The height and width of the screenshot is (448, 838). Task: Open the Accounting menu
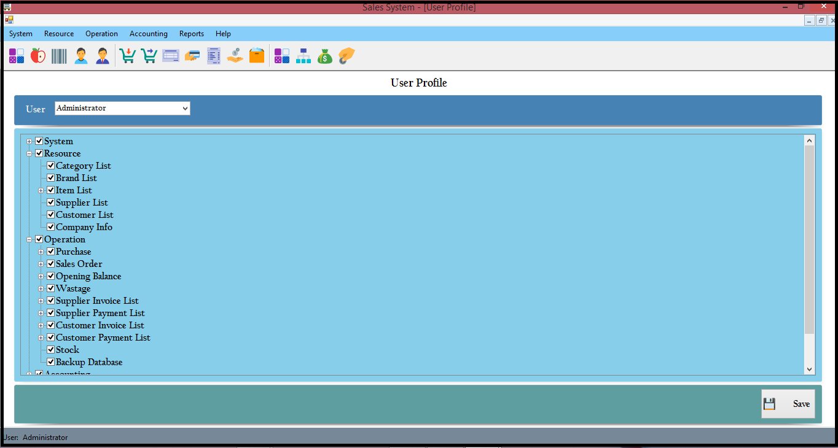point(148,34)
